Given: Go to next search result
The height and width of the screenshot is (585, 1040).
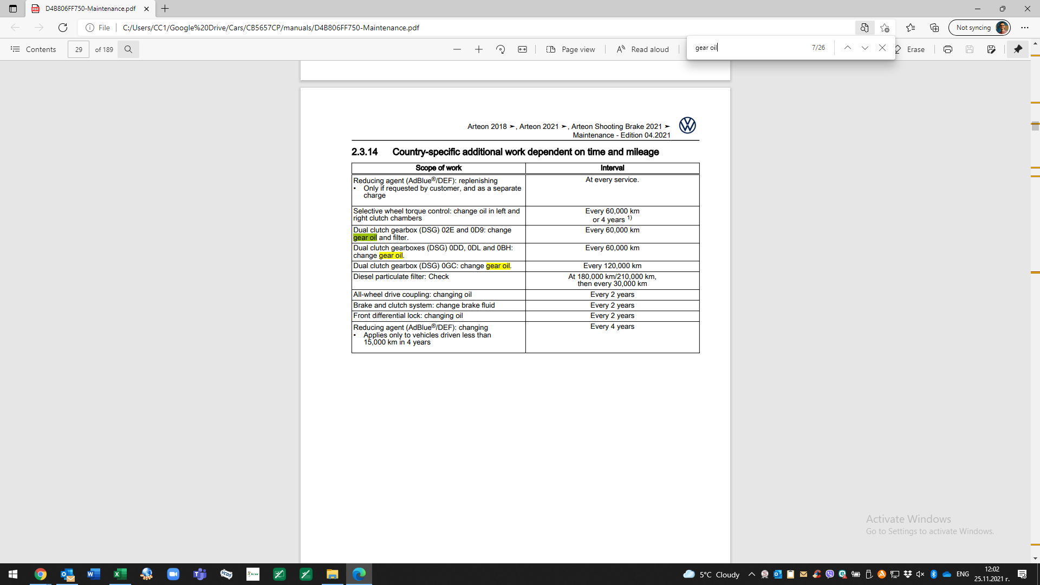Looking at the screenshot, I should click(865, 48).
